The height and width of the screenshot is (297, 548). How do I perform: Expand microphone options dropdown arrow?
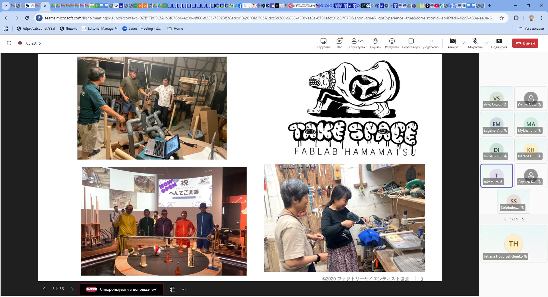pyautogui.click(x=486, y=43)
